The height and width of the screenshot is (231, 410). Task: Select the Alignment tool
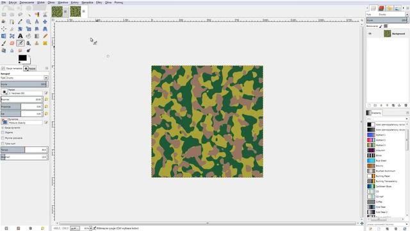[x=4, y=29]
